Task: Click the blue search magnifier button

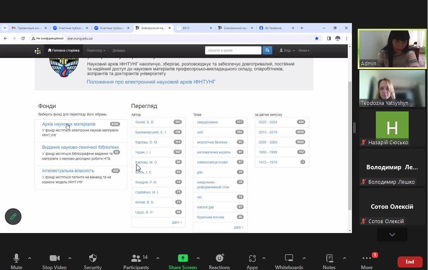Action: point(267,51)
